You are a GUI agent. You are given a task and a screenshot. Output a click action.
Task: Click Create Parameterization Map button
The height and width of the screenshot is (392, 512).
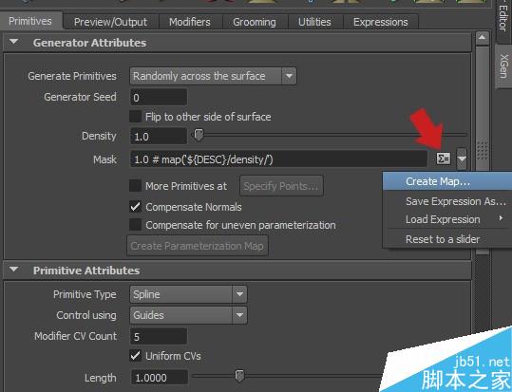pos(198,246)
